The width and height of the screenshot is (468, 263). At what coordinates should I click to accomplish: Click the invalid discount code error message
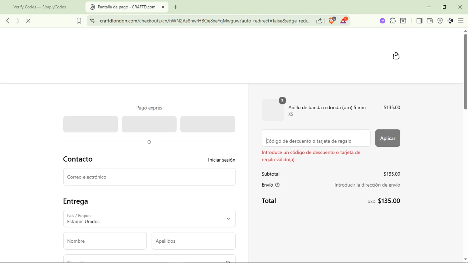[x=311, y=156]
